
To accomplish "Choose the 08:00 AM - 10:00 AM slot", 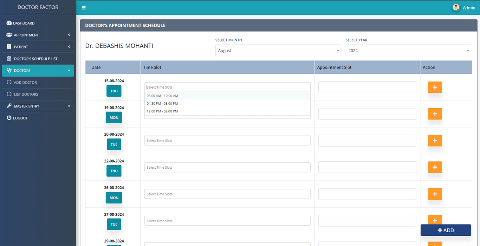I will click(162, 96).
